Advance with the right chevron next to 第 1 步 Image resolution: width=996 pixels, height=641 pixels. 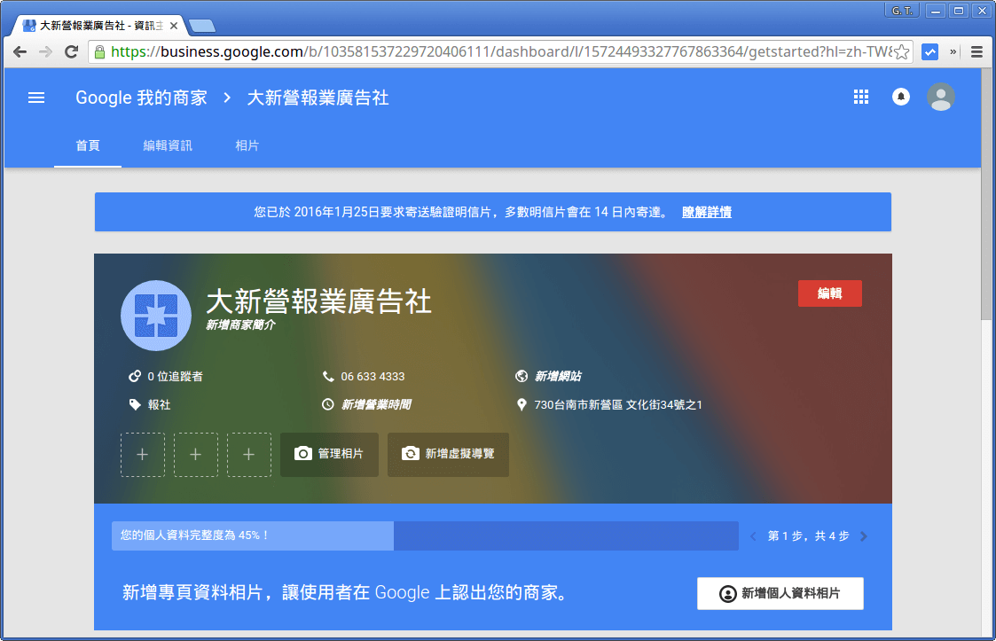coord(865,535)
